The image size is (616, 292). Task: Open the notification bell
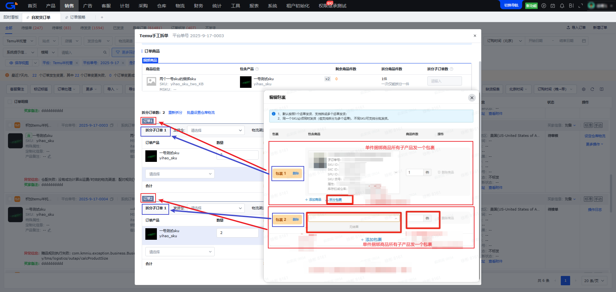coord(562,6)
